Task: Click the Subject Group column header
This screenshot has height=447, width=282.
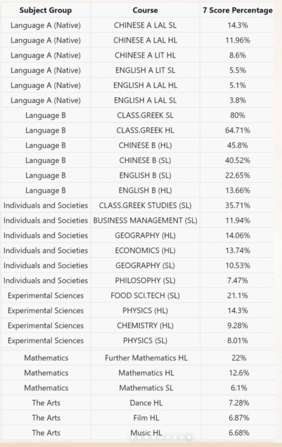Action: (45, 10)
